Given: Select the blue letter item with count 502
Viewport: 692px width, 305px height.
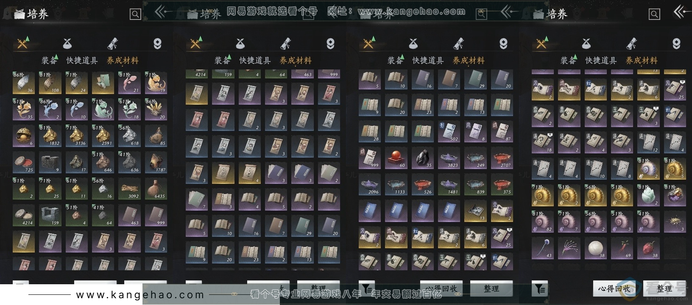Looking at the screenshot, I should point(449,131).
